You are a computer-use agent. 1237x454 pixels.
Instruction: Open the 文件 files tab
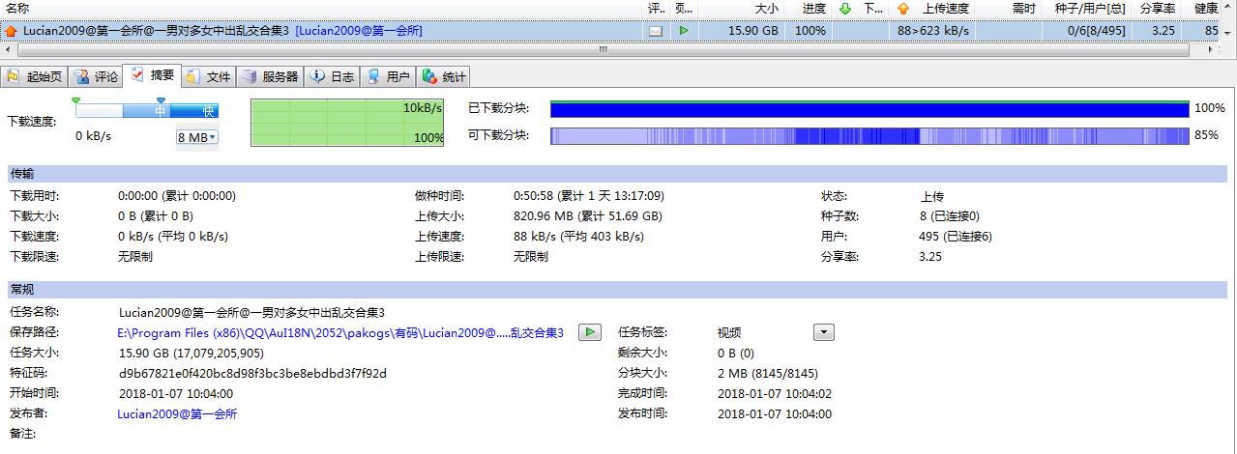click(209, 76)
